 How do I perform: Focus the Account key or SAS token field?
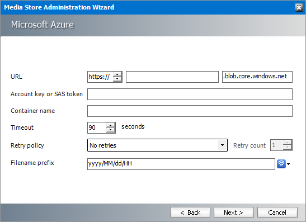[x=190, y=94]
